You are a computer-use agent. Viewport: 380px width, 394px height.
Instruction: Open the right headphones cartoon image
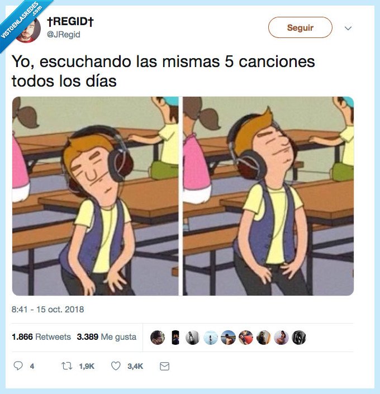point(268,196)
